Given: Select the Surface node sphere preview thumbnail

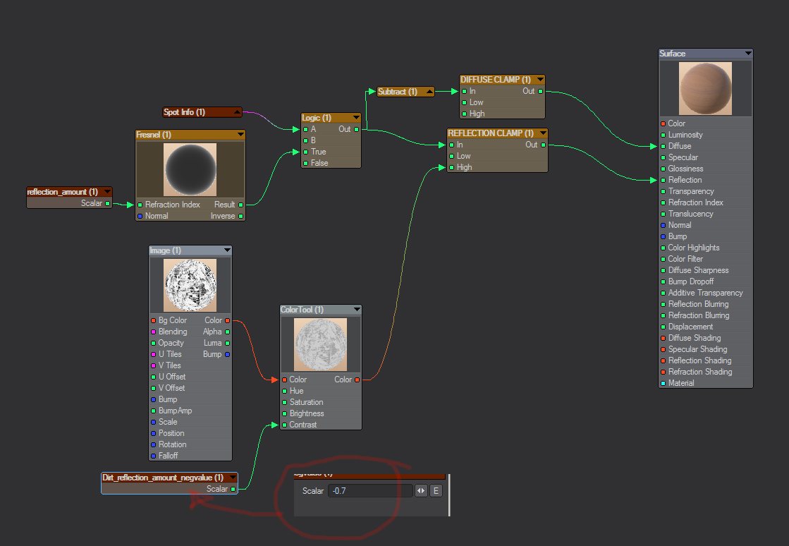Looking at the screenshot, I should tap(705, 88).
